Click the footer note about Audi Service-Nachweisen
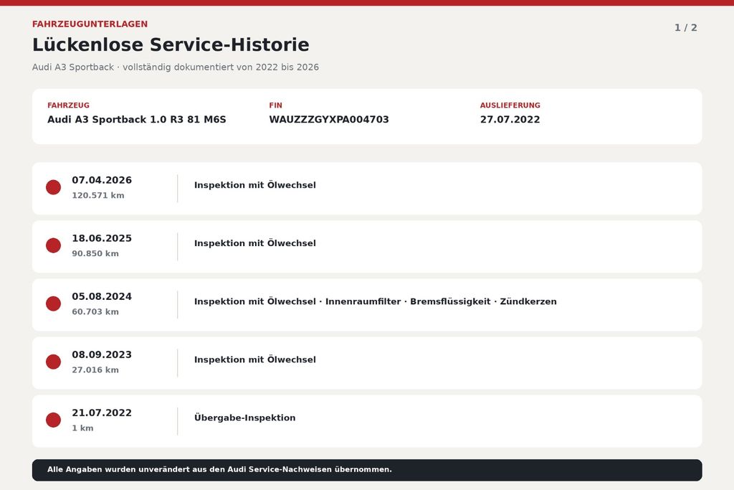 (x=219, y=469)
